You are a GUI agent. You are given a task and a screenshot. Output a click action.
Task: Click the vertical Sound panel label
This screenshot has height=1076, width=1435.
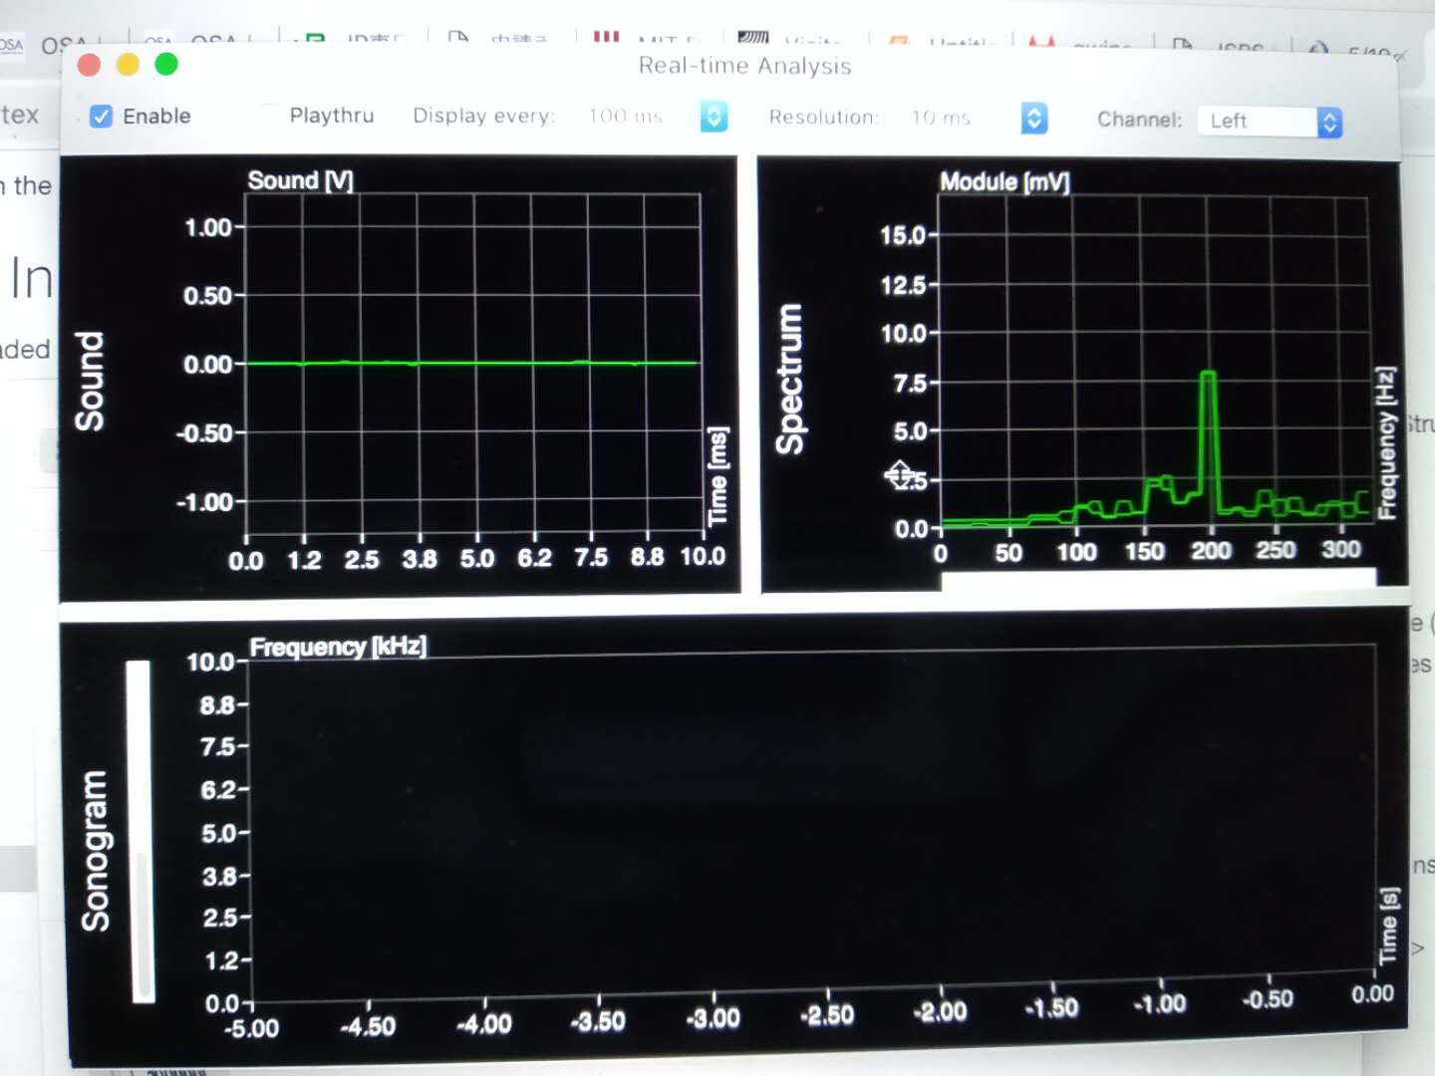[x=90, y=382]
